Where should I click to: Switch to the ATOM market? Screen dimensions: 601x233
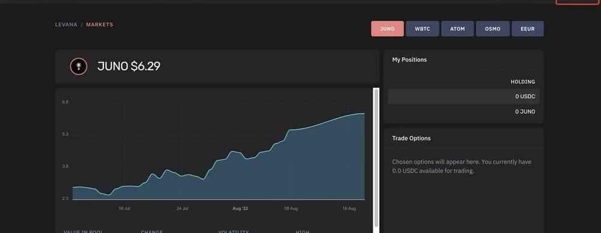click(457, 29)
